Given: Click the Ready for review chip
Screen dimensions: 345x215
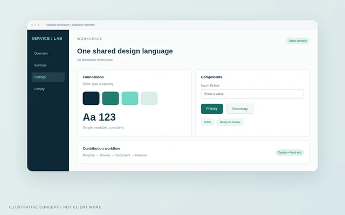Looking at the screenshot, I should click(x=230, y=122).
